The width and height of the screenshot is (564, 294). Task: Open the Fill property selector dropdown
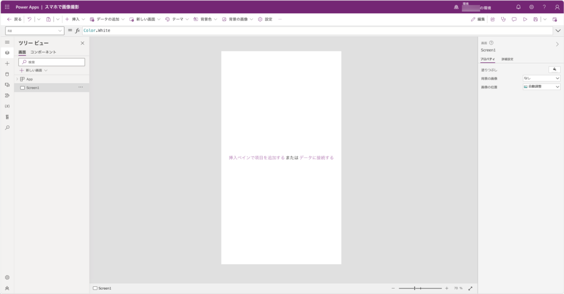click(x=35, y=31)
